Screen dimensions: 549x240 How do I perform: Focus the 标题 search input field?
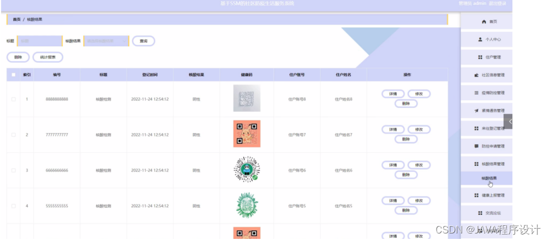point(39,41)
